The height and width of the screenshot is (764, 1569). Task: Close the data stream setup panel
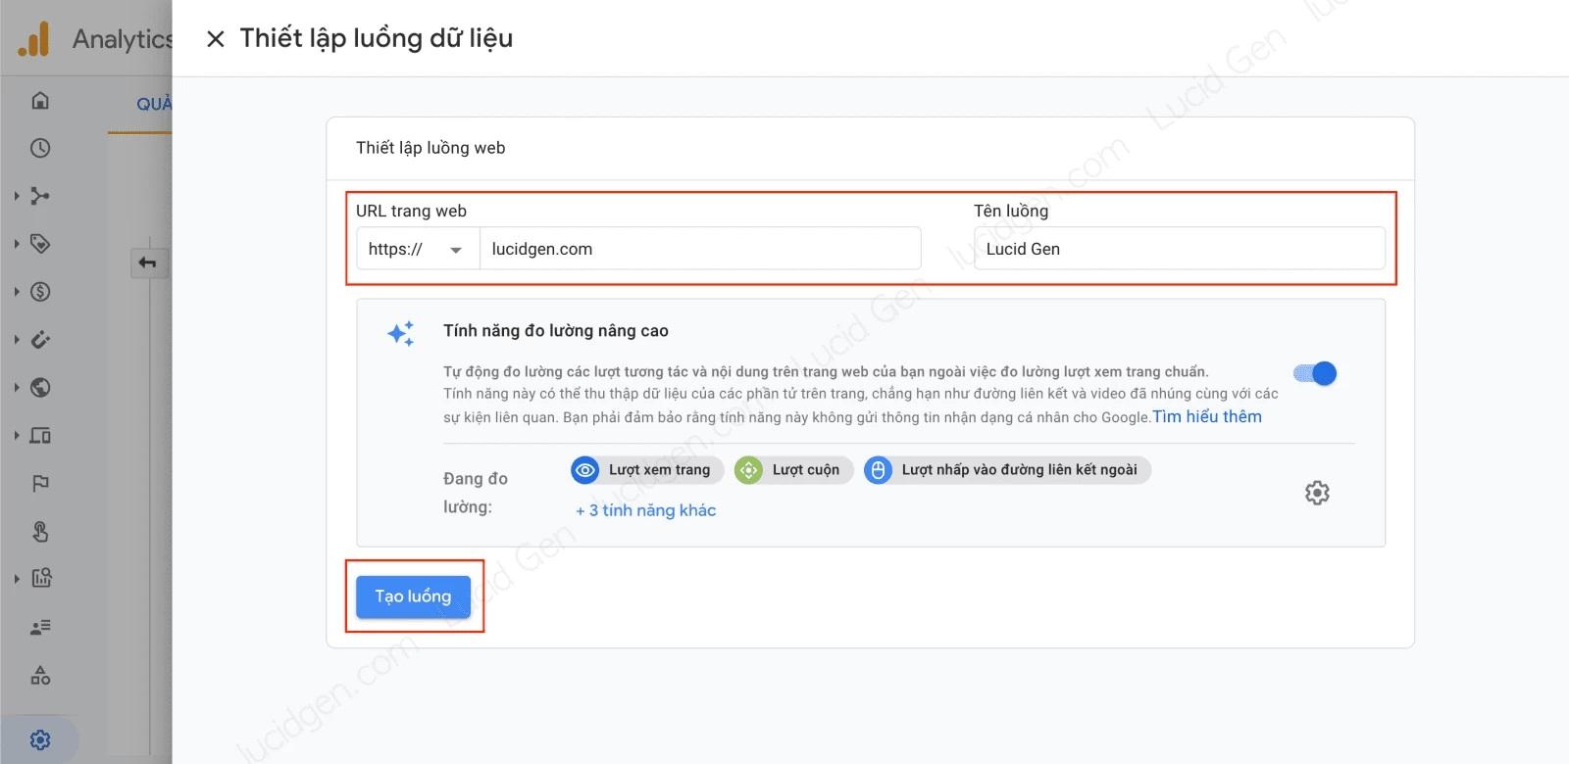tap(216, 39)
